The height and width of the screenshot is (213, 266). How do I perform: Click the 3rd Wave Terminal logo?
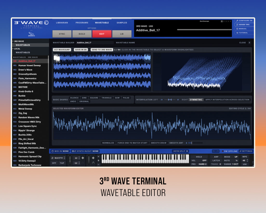[x=31, y=24]
